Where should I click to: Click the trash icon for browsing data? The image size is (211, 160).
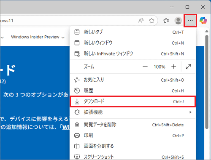(77, 125)
